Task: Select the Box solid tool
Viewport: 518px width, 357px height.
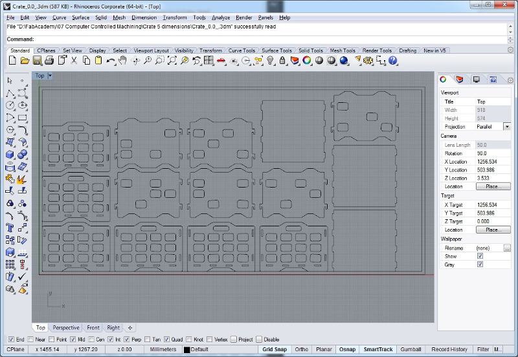Action: (10, 155)
